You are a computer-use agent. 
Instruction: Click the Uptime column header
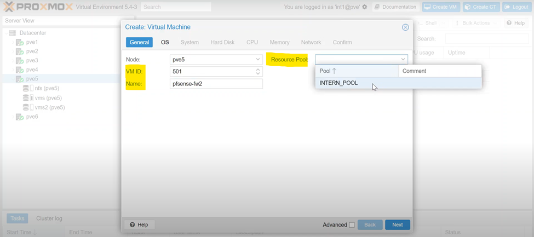(466, 53)
